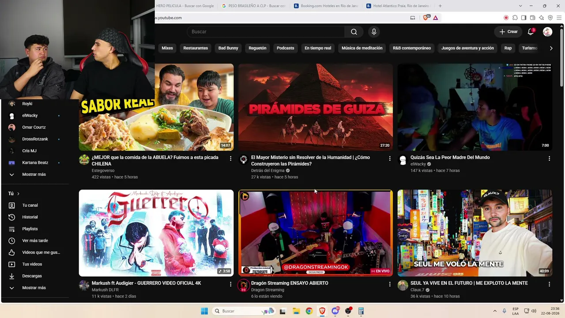
Task: Expand Mostrar más under subscriptions
Action: pyautogui.click(x=34, y=174)
